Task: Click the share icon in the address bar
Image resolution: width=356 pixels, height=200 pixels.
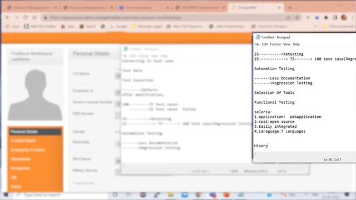Action: (x=288, y=17)
